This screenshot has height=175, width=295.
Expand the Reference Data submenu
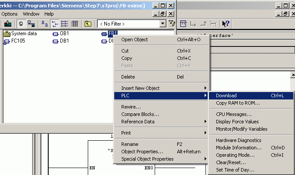[161, 122]
